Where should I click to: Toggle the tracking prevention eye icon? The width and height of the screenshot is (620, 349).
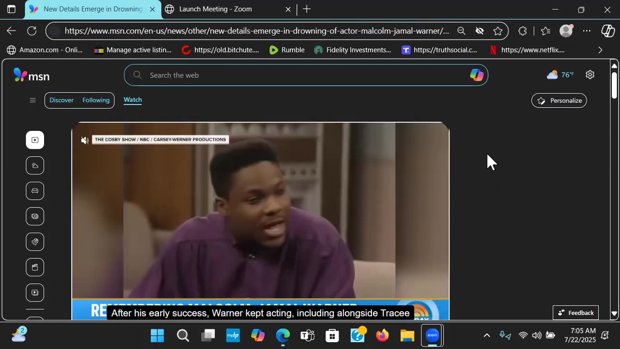[480, 31]
